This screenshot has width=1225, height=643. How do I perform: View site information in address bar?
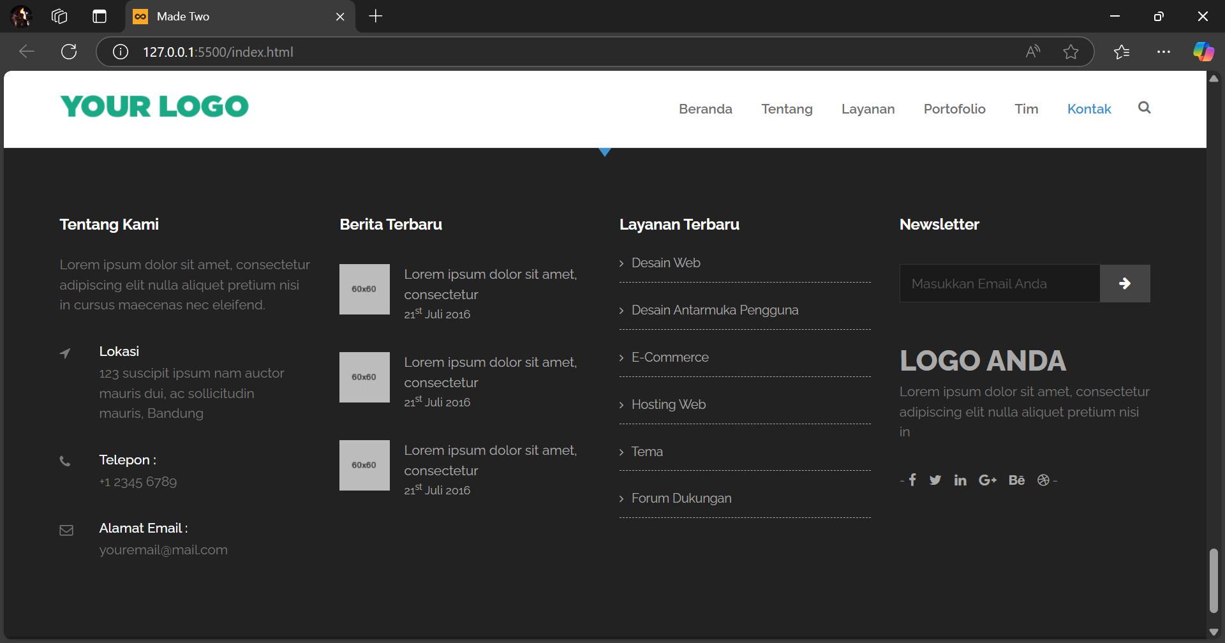pyautogui.click(x=121, y=52)
